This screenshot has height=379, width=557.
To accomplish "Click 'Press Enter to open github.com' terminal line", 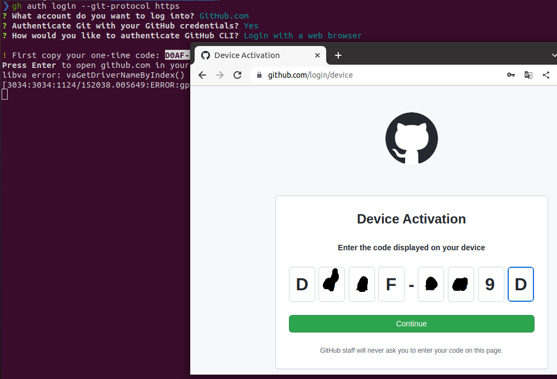I will [95, 65].
